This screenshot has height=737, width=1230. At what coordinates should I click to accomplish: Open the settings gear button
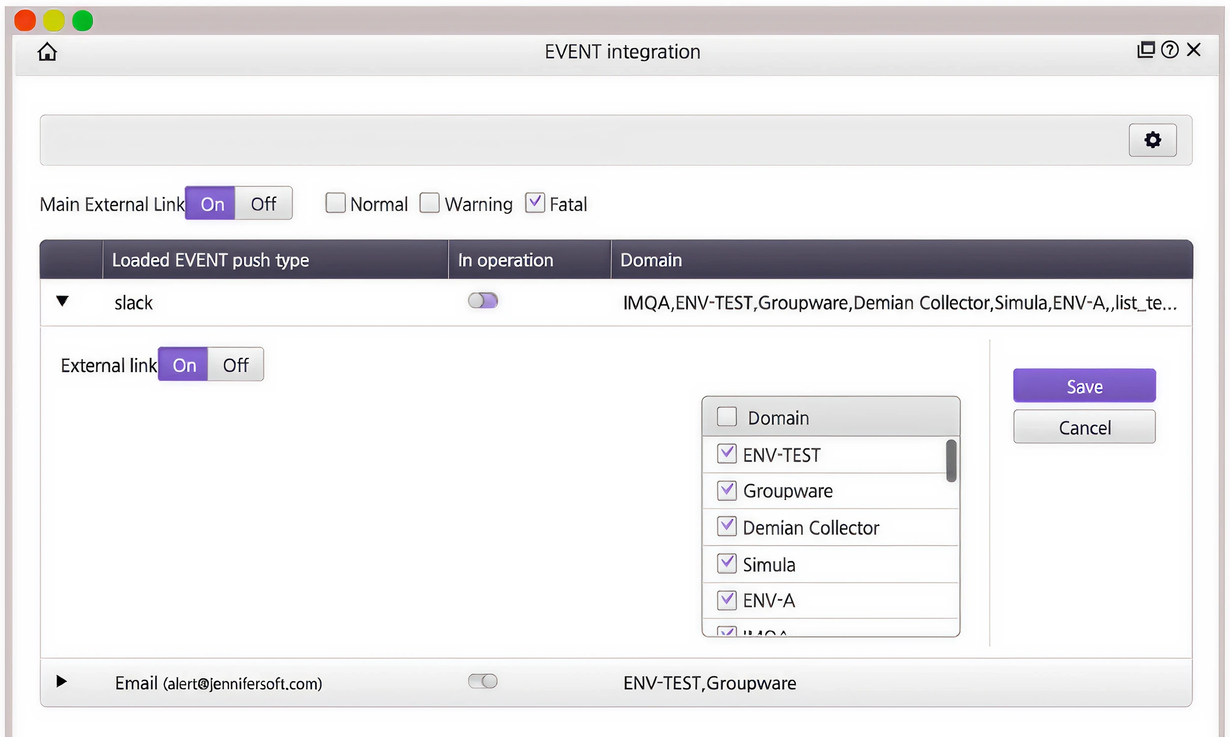(1152, 140)
